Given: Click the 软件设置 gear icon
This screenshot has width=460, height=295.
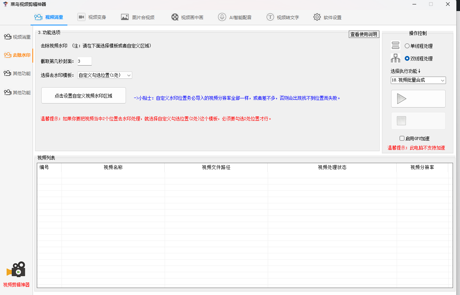Looking at the screenshot, I should pos(317,17).
